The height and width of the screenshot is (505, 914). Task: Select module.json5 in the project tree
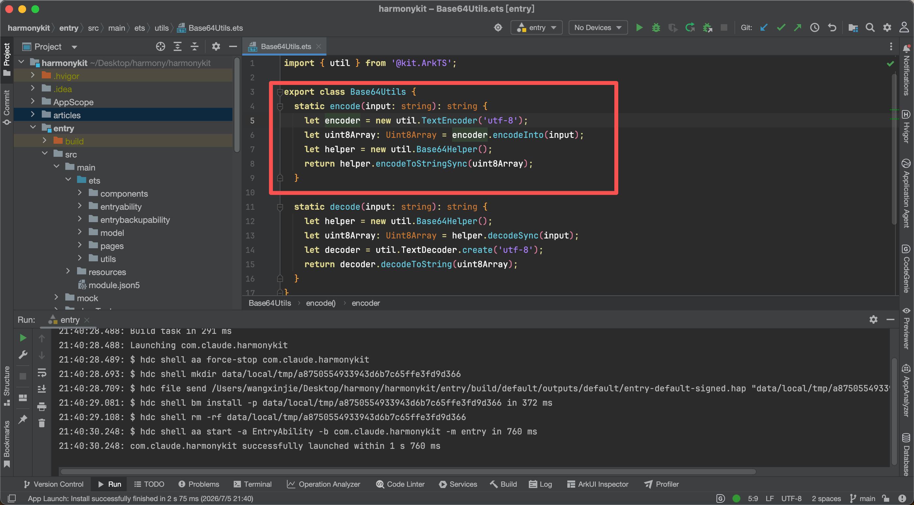pyautogui.click(x=114, y=285)
